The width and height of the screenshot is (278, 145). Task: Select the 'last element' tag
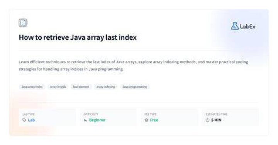click(x=81, y=87)
